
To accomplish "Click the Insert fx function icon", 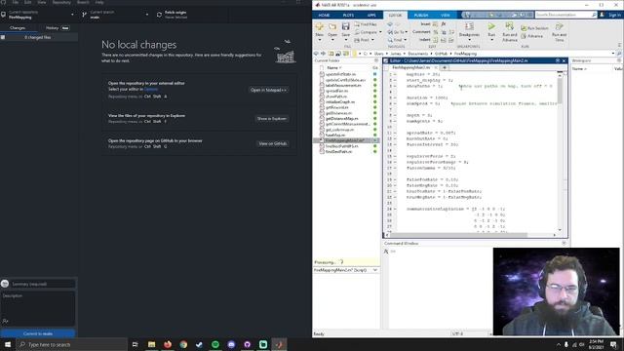I will click(444, 24).
